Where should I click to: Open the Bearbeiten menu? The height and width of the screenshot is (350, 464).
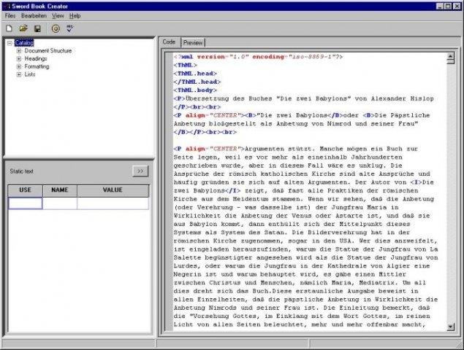click(34, 15)
